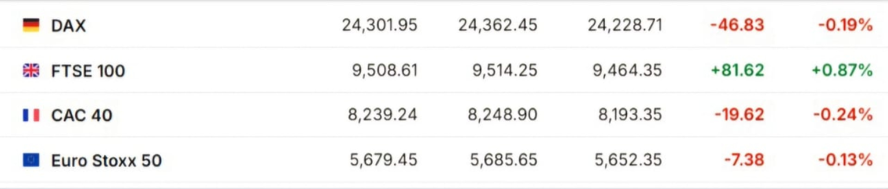This screenshot has height=189, width=888.
Task: Click CAC 40 percent change -0.24%
Action: pos(843,115)
